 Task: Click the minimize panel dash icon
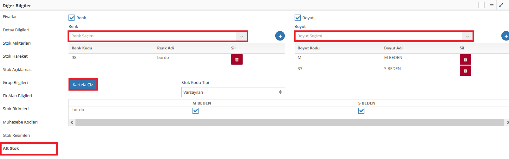pos(492,5)
